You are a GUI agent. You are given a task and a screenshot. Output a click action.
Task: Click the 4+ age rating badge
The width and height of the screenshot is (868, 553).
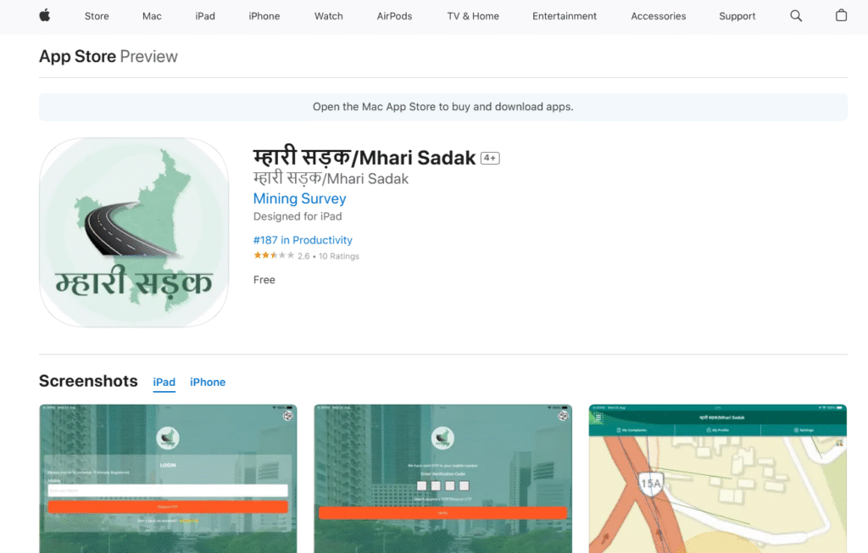pyautogui.click(x=490, y=158)
